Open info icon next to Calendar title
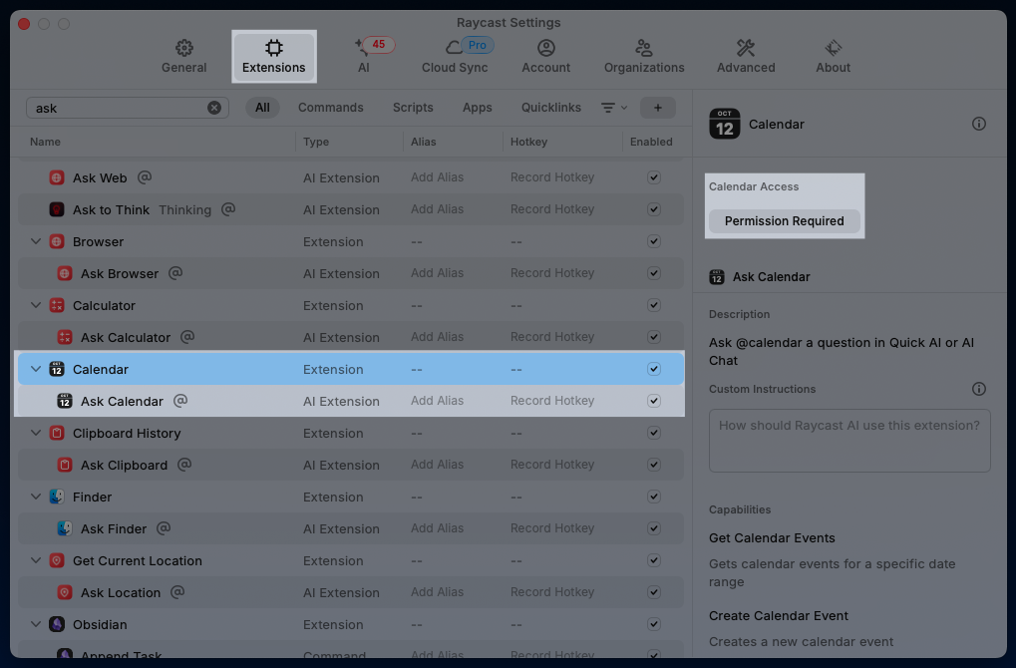1016x668 pixels. click(978, 124)
